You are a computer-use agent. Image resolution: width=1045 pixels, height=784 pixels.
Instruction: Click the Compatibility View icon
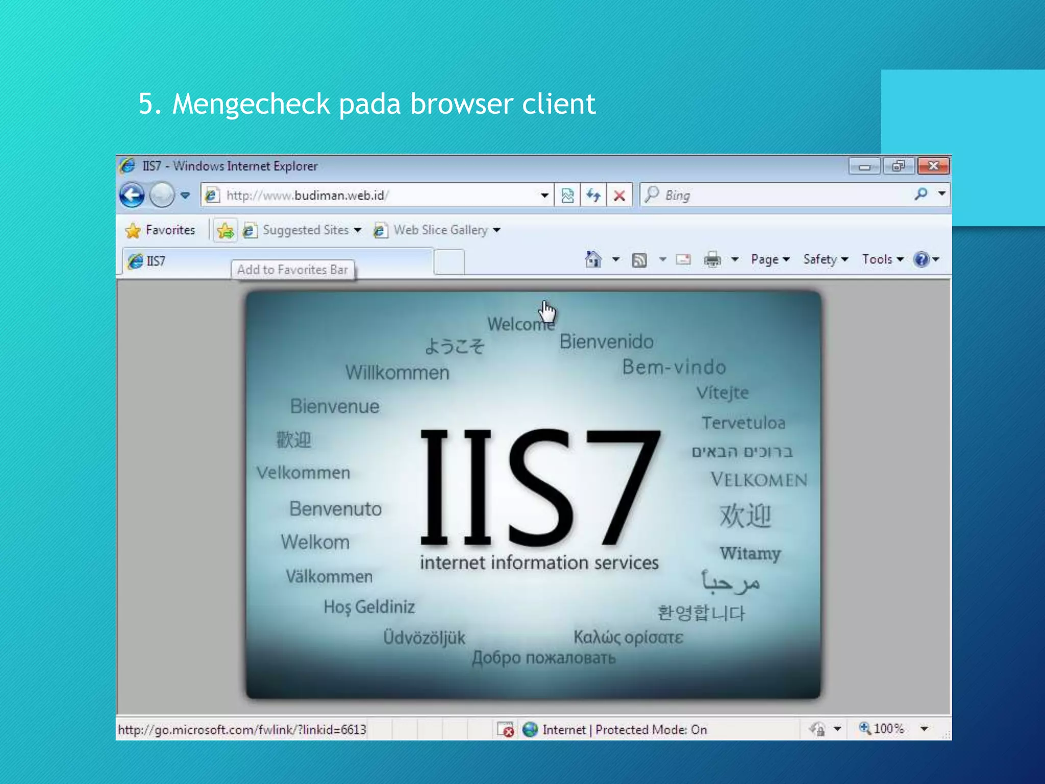click(567, 195)
